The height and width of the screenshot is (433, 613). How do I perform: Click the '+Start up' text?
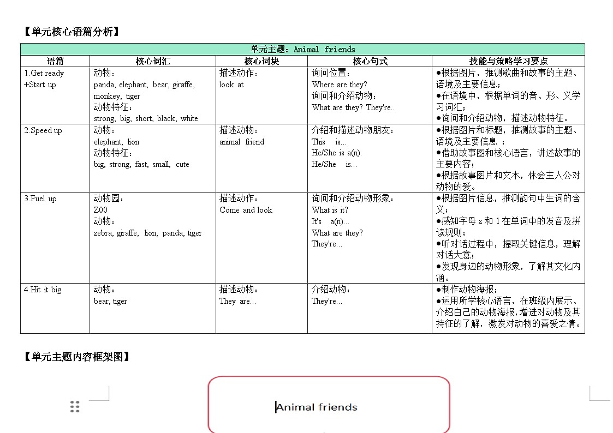[x=40, y=85]
